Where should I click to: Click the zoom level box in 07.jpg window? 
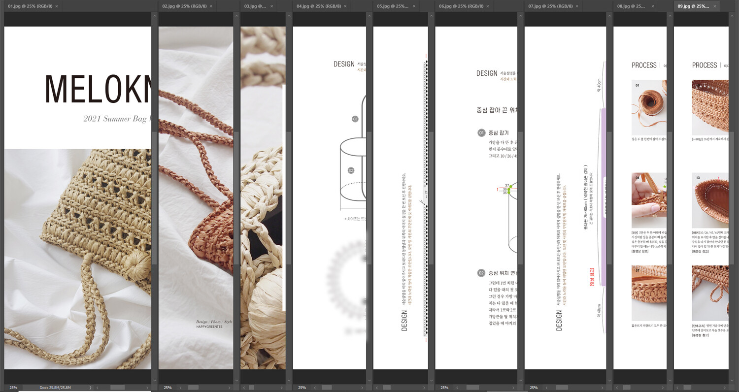click(x=534, y=388)
